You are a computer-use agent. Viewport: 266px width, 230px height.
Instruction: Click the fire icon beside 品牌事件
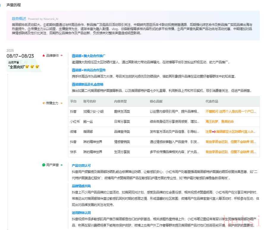tap(44, 56)
